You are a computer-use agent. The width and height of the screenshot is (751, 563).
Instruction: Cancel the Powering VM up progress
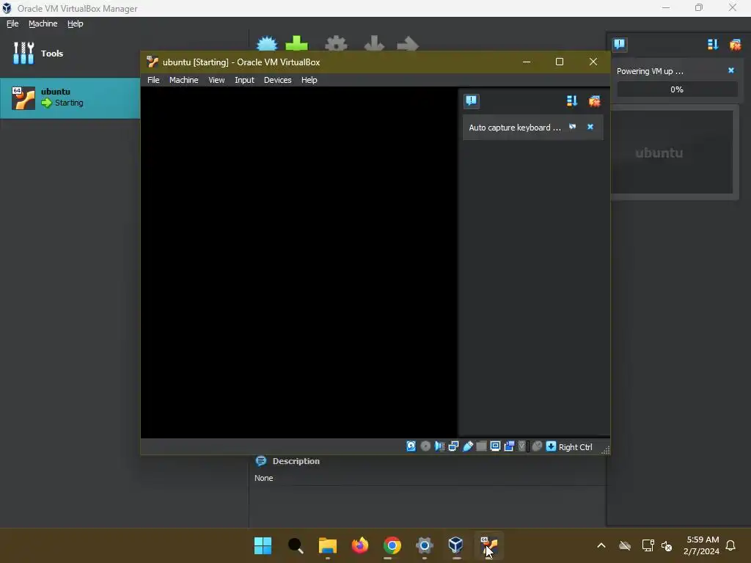[731, 70]
